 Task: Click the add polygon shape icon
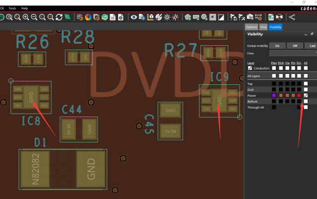188,17
